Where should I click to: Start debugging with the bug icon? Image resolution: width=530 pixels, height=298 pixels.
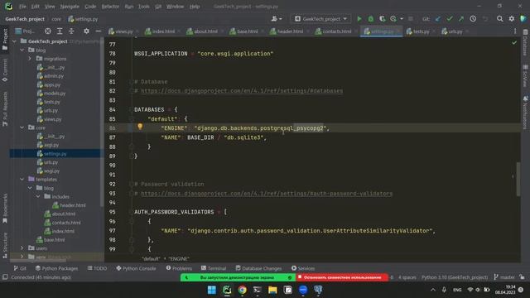[x=370, y=19]
